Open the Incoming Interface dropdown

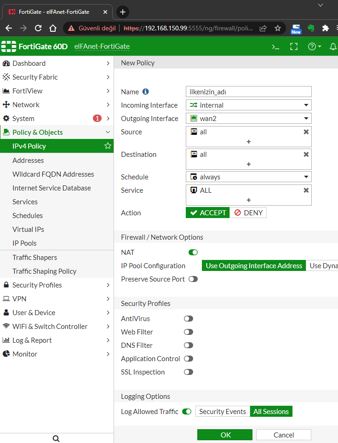tap(249, 105)
